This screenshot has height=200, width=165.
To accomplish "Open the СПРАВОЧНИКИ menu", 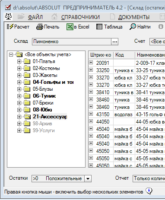I will point(80,17).
